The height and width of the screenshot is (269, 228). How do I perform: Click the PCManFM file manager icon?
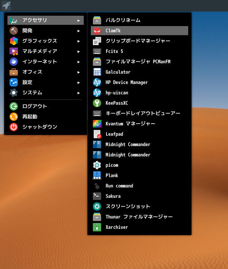(x=97, y=62)
